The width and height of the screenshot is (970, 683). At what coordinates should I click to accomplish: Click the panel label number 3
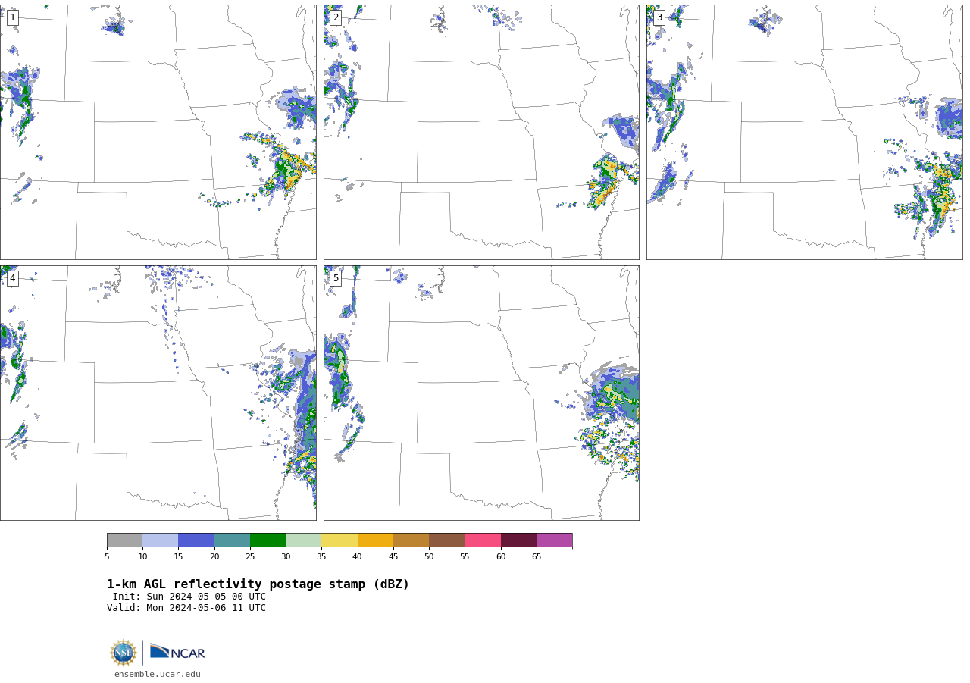pyautogui.click(x=659, y=17)
